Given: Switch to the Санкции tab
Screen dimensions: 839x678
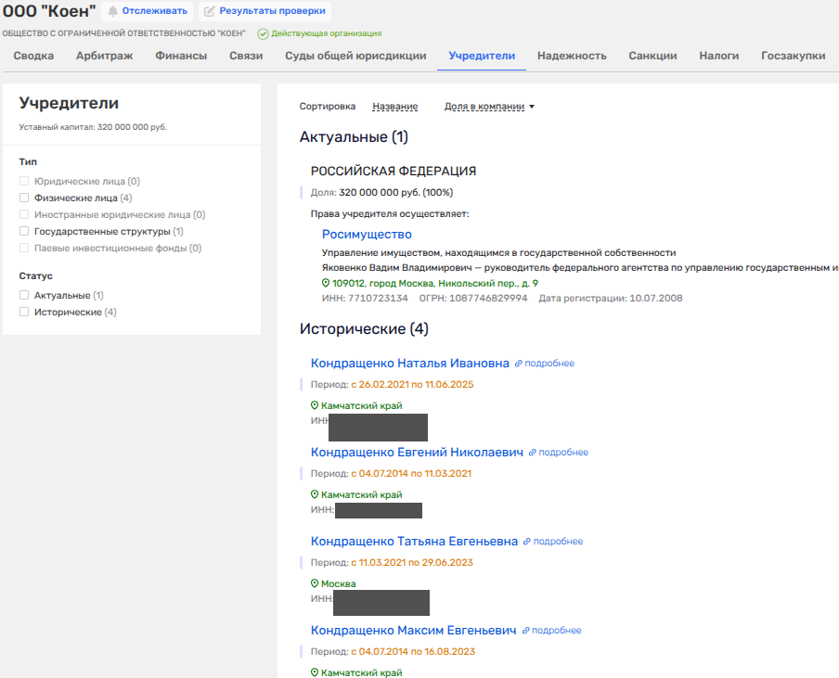Looking at the screenshot, I should pyautogui.click(x=652, y=56).
